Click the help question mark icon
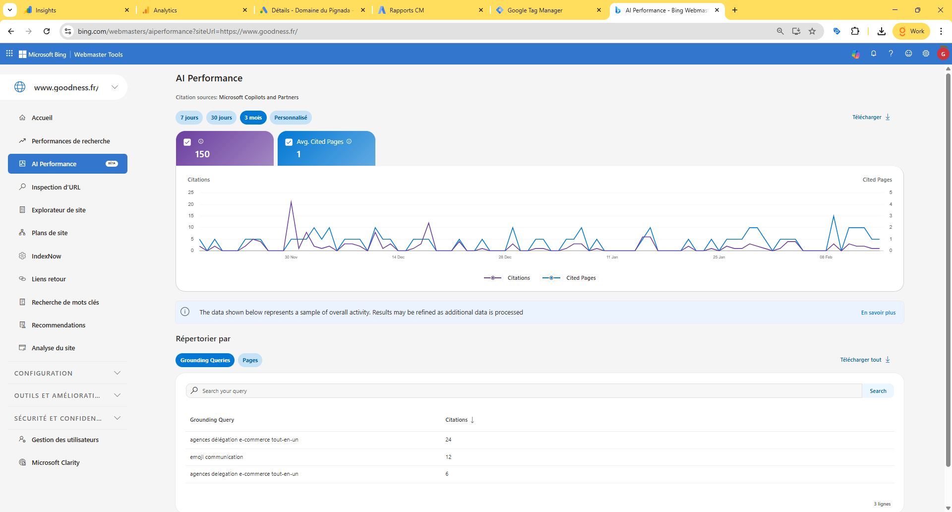952x512 pixels. pos(891,54)
